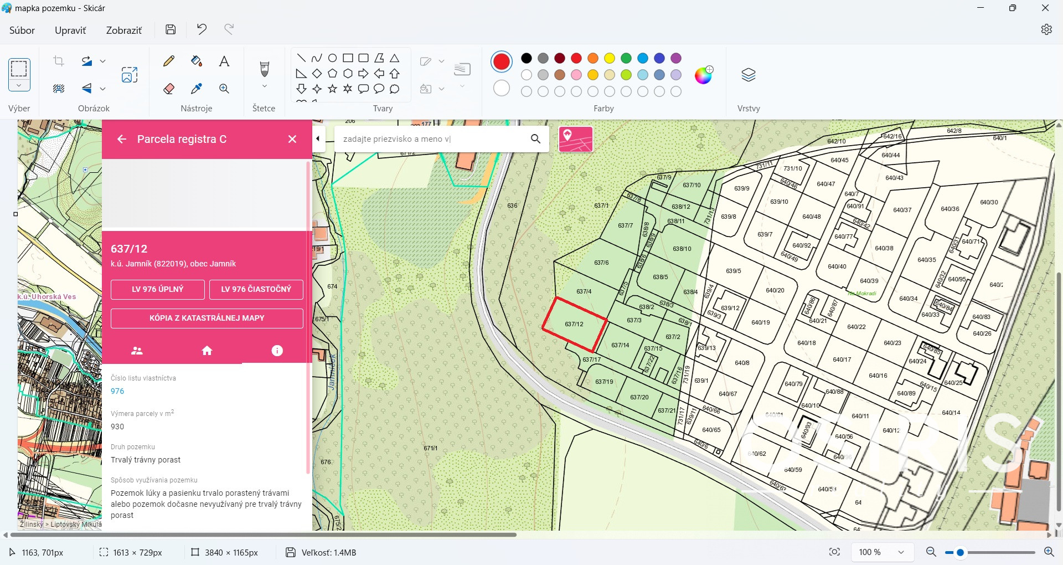Screen dimensions: 1063x565
Task: Expand the line size dropdown
Action: coord(462,86)
